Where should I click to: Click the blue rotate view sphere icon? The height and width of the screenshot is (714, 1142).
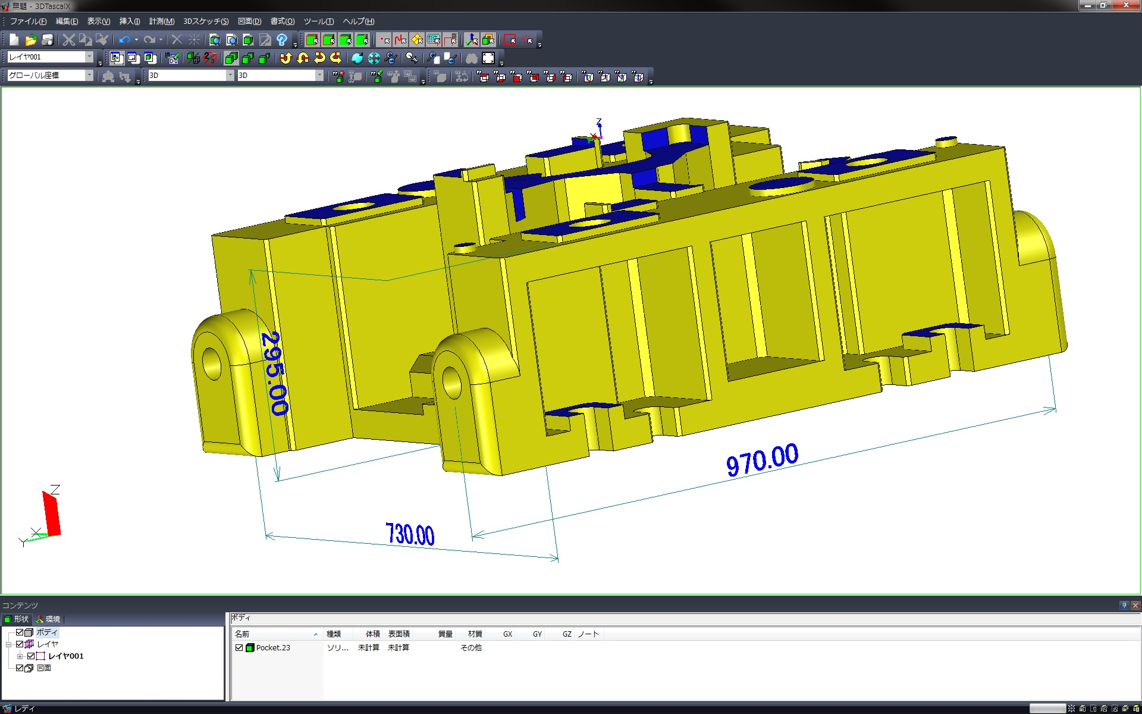pyautogui.click(x=357, y=58)
